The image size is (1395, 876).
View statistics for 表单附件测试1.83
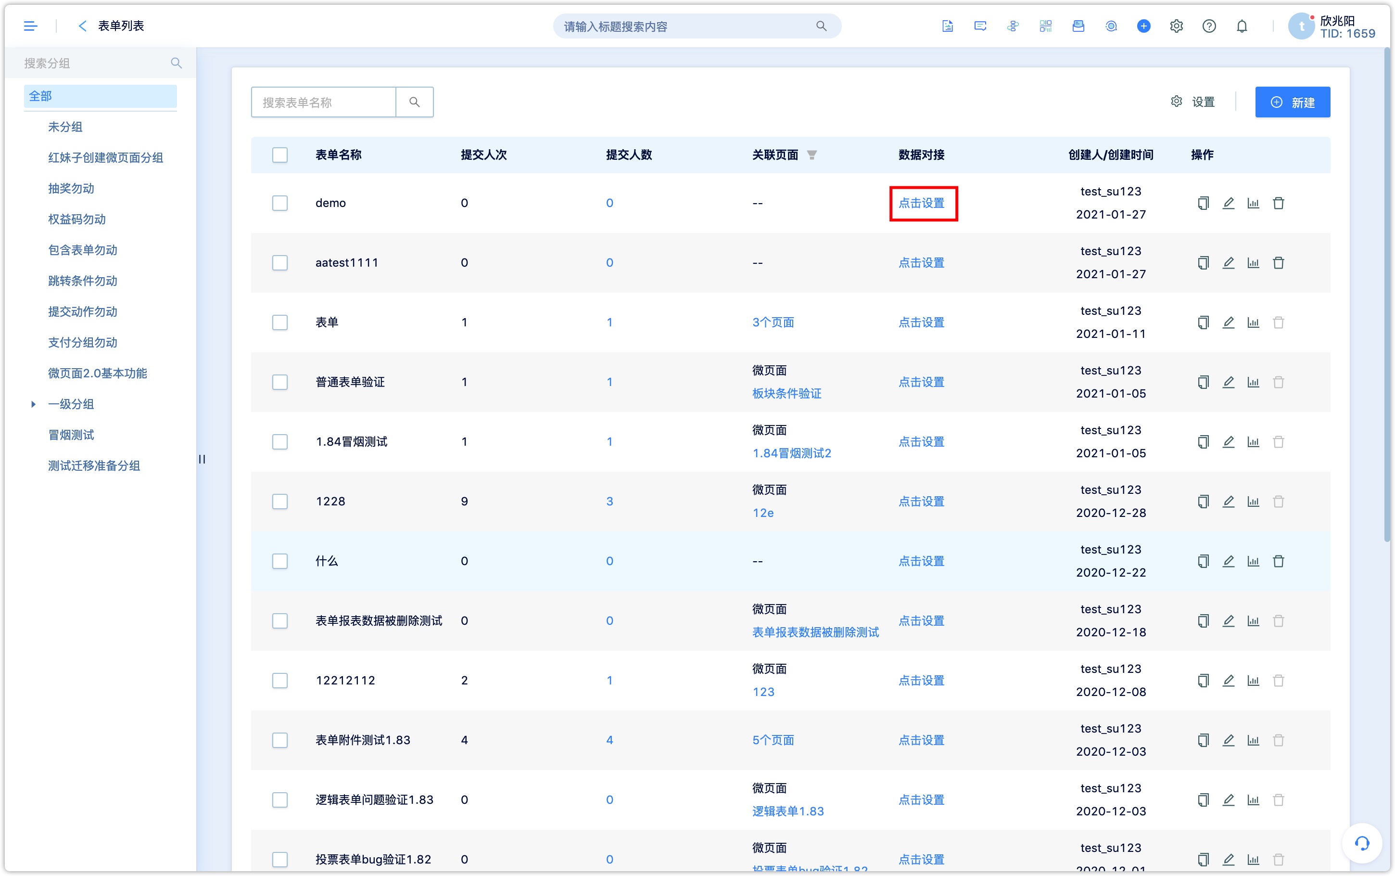tap(1253, 740)
